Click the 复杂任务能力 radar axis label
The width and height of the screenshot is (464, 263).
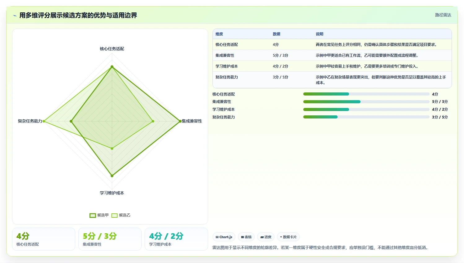click(30, 121)
